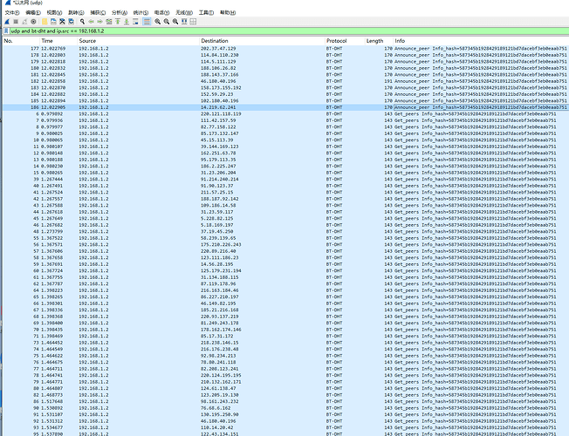569x436 pixels.
Task: Select packet 73 to 218.238.146.15
Action: (x=286, y=343)
